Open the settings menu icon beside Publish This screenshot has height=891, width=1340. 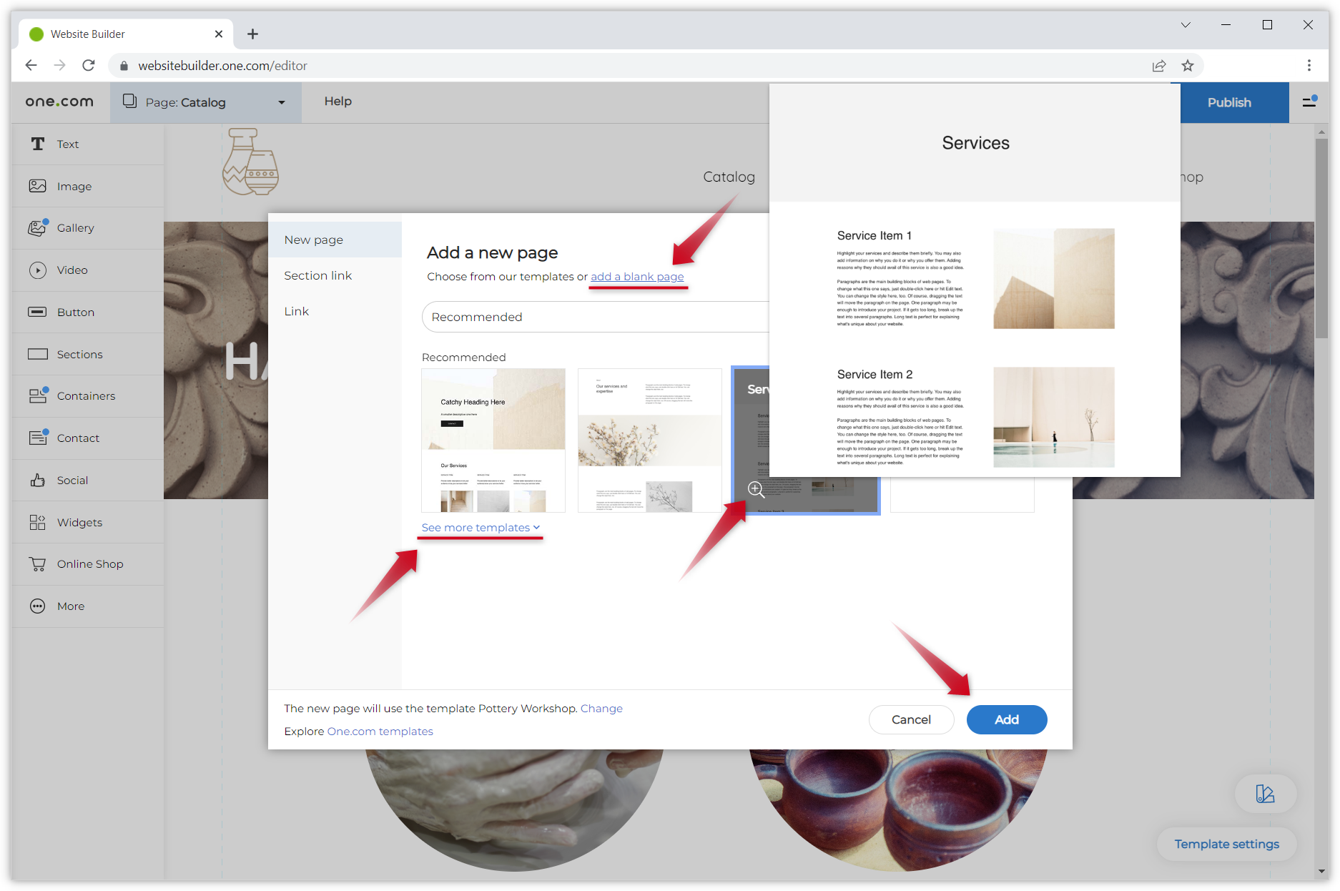pos(1309,102)
